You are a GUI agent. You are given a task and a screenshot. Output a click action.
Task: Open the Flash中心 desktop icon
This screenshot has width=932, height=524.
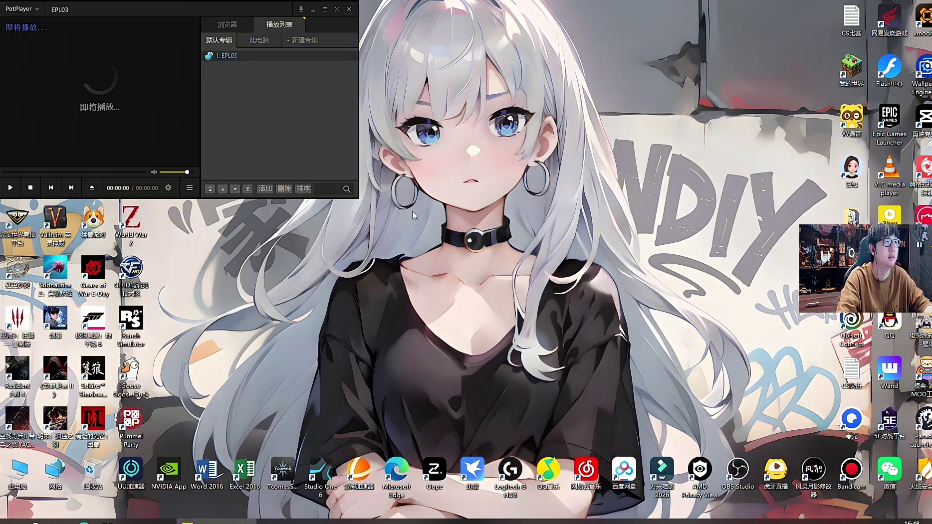point(890,71)
